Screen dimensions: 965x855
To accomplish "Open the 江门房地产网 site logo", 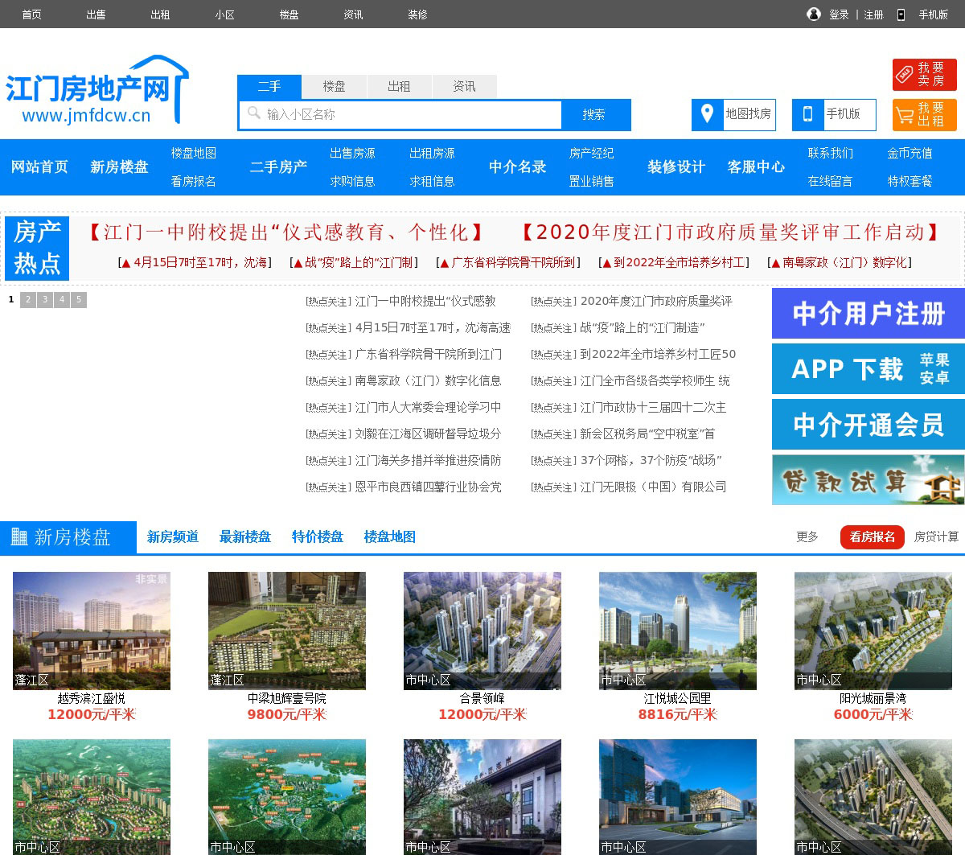I will click(96, 91).
